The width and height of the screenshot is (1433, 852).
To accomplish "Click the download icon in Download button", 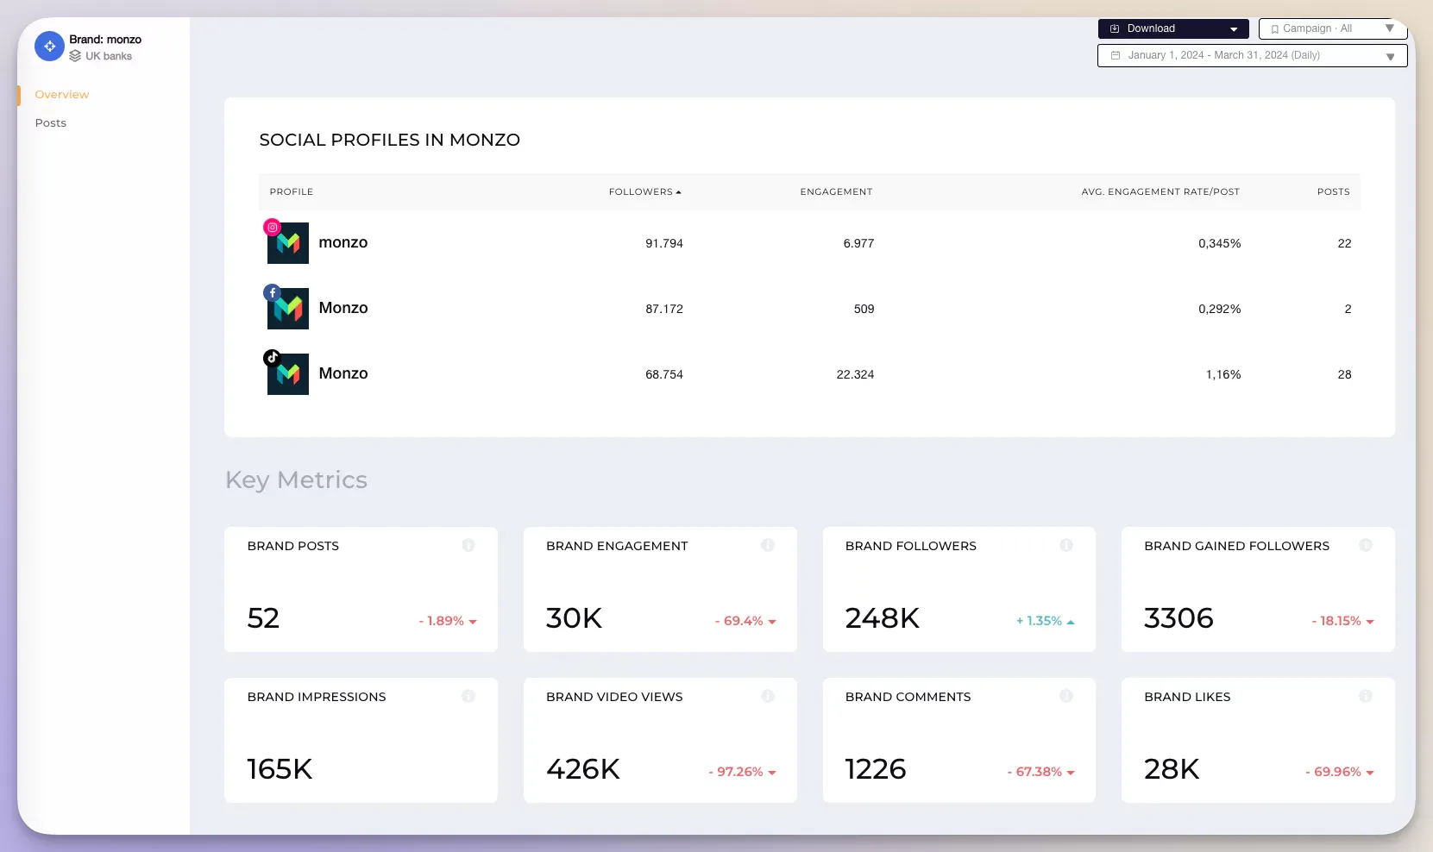I will tap(1115, 28).
